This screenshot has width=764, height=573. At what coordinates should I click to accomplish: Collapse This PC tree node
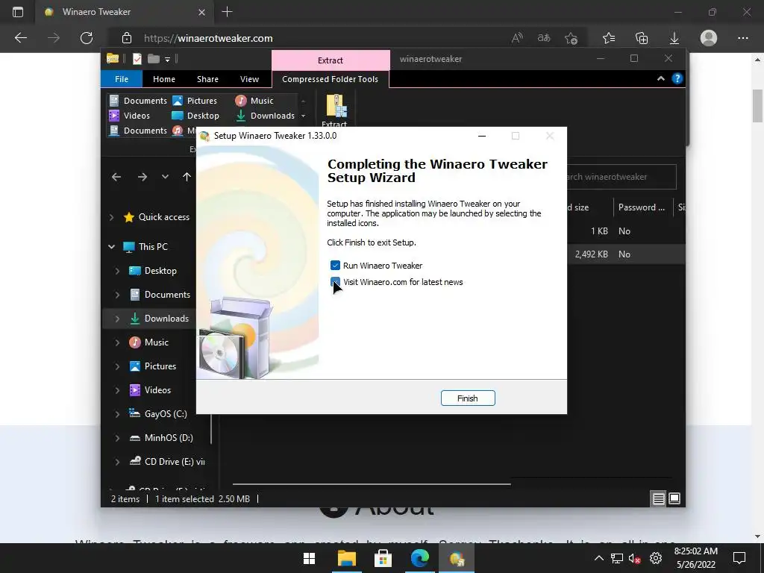[112, 247]
